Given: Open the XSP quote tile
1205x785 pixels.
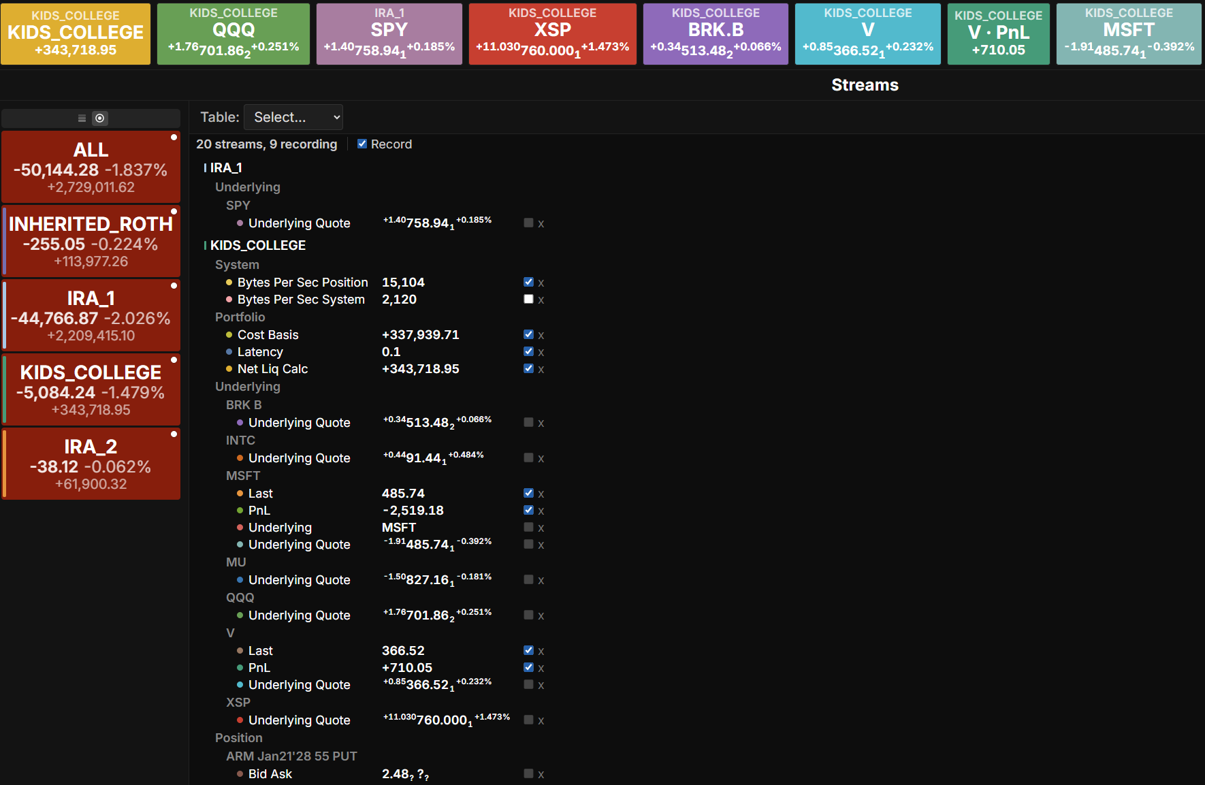Looking at the screenshot, I should point(553,34).
